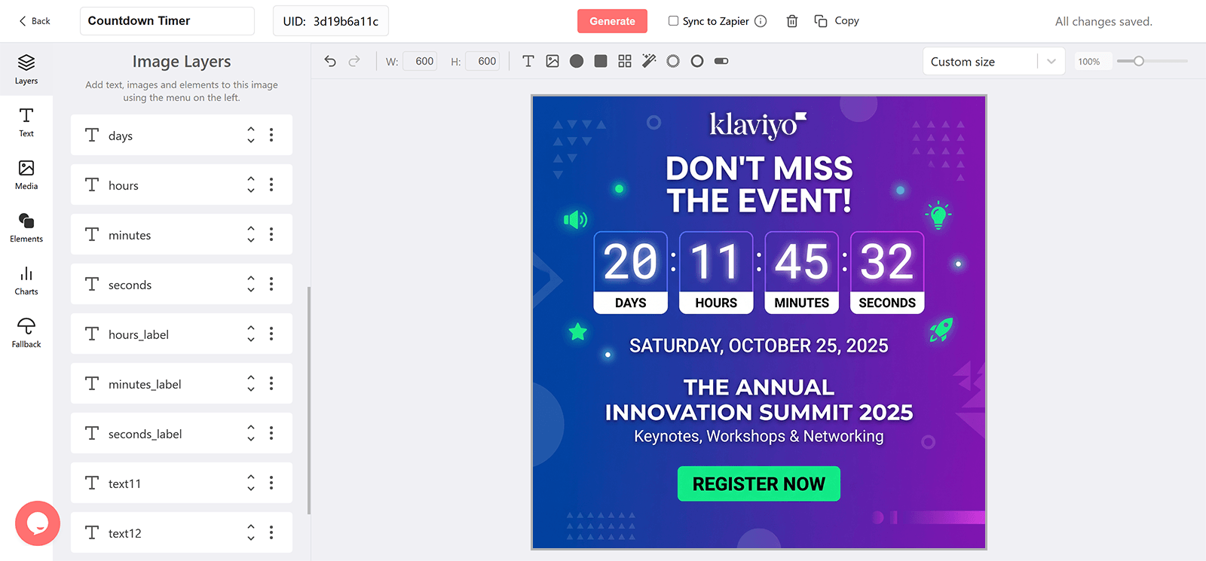Open the chat support bubble
This screenshot has width=1206, height=561.
tap(38, 523)
